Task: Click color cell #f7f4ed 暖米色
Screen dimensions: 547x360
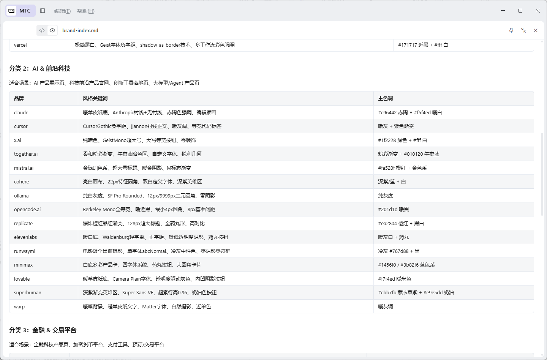Action: point(454,279)
